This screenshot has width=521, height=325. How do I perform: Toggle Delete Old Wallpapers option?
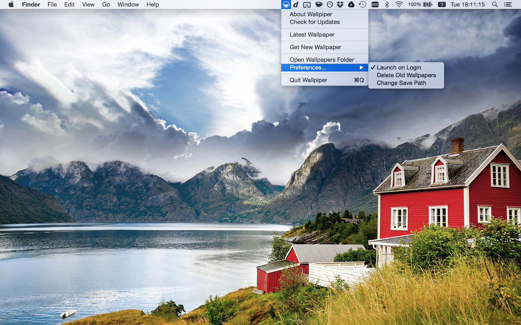point(406,75)
